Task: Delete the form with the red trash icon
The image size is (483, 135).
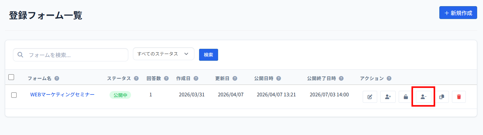Action: 459,97
